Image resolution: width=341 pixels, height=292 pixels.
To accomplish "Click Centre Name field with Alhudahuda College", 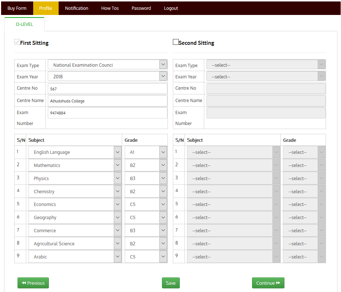I will [108, 101].
